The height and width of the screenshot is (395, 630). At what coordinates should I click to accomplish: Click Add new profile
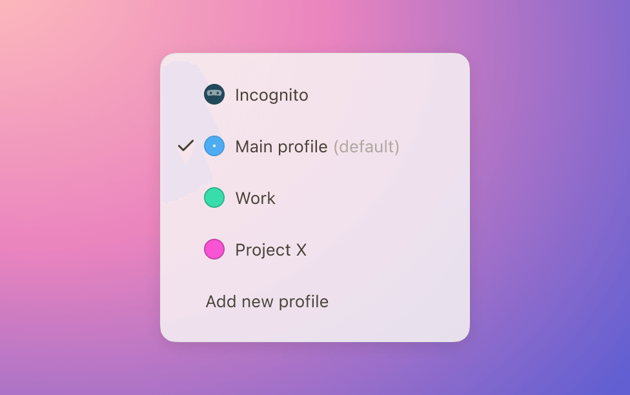pyautogui.click(x=267, y=301)
